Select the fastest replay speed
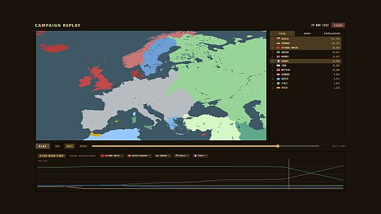The image size is (381, 214). click(83, 146)
